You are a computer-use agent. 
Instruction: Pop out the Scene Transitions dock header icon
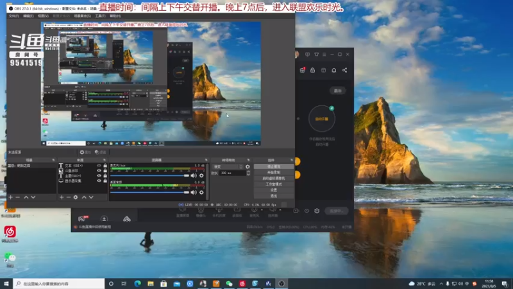248,160
